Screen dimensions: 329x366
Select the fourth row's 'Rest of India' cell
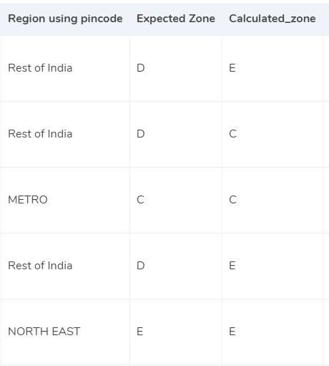[x=65, y=266]
